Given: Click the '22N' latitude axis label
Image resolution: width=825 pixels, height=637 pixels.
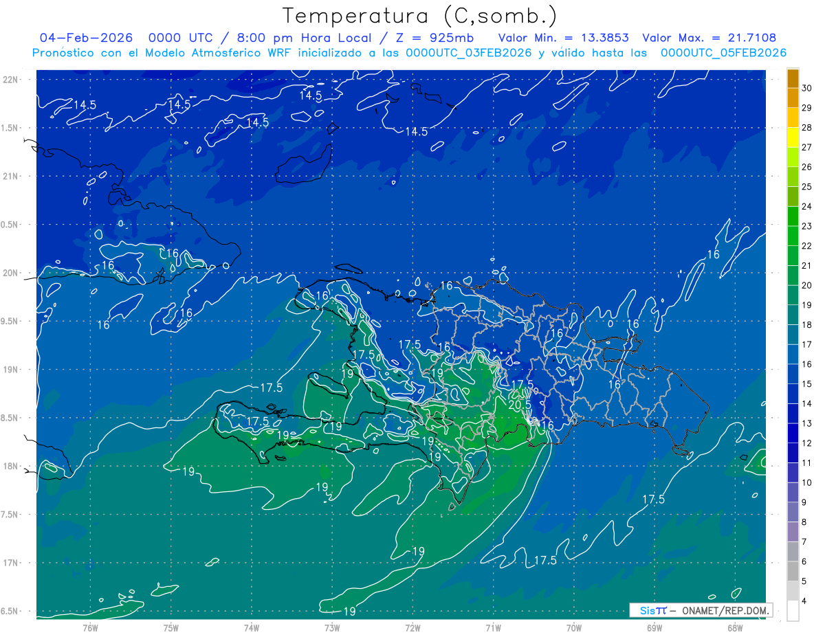Looking at the screenshot, I should click(11, 79).
